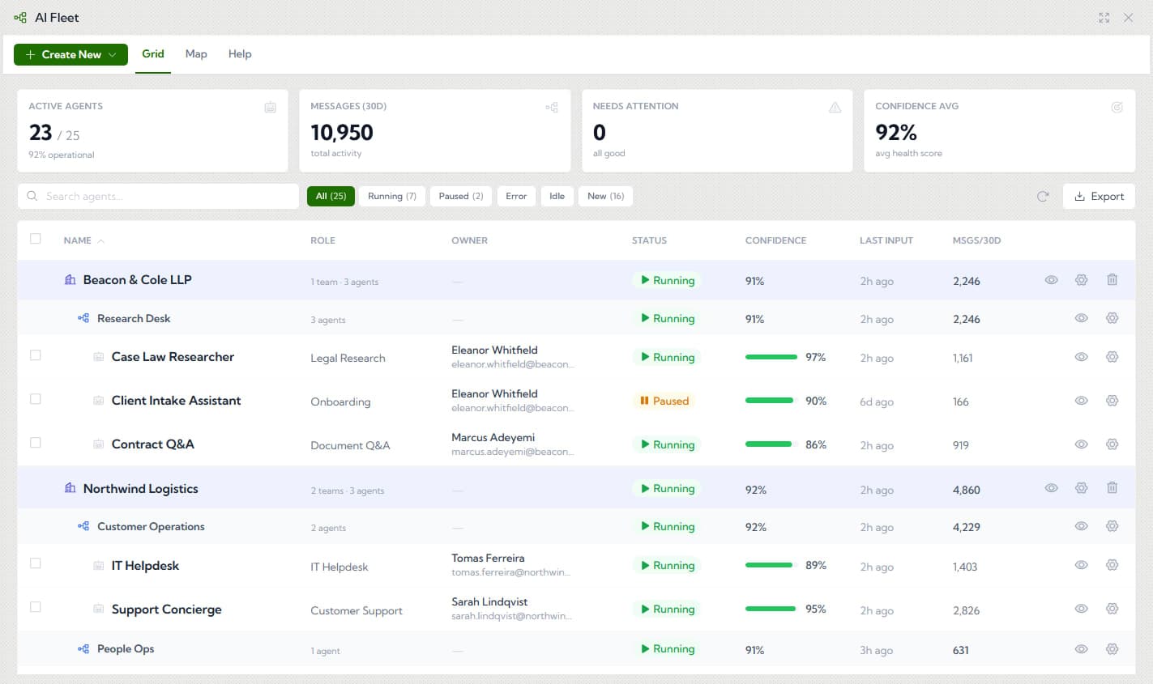
Task: Click the Search agents input field
Action: (x=159, y=197)
